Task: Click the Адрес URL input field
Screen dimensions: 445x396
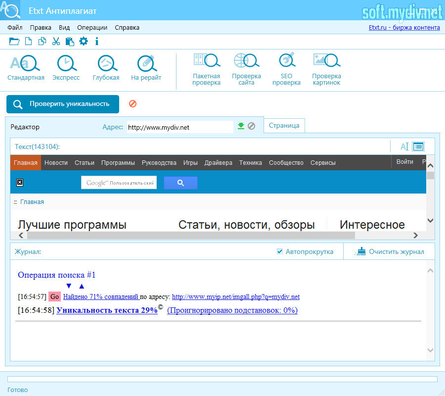Action: coord(179,127)
